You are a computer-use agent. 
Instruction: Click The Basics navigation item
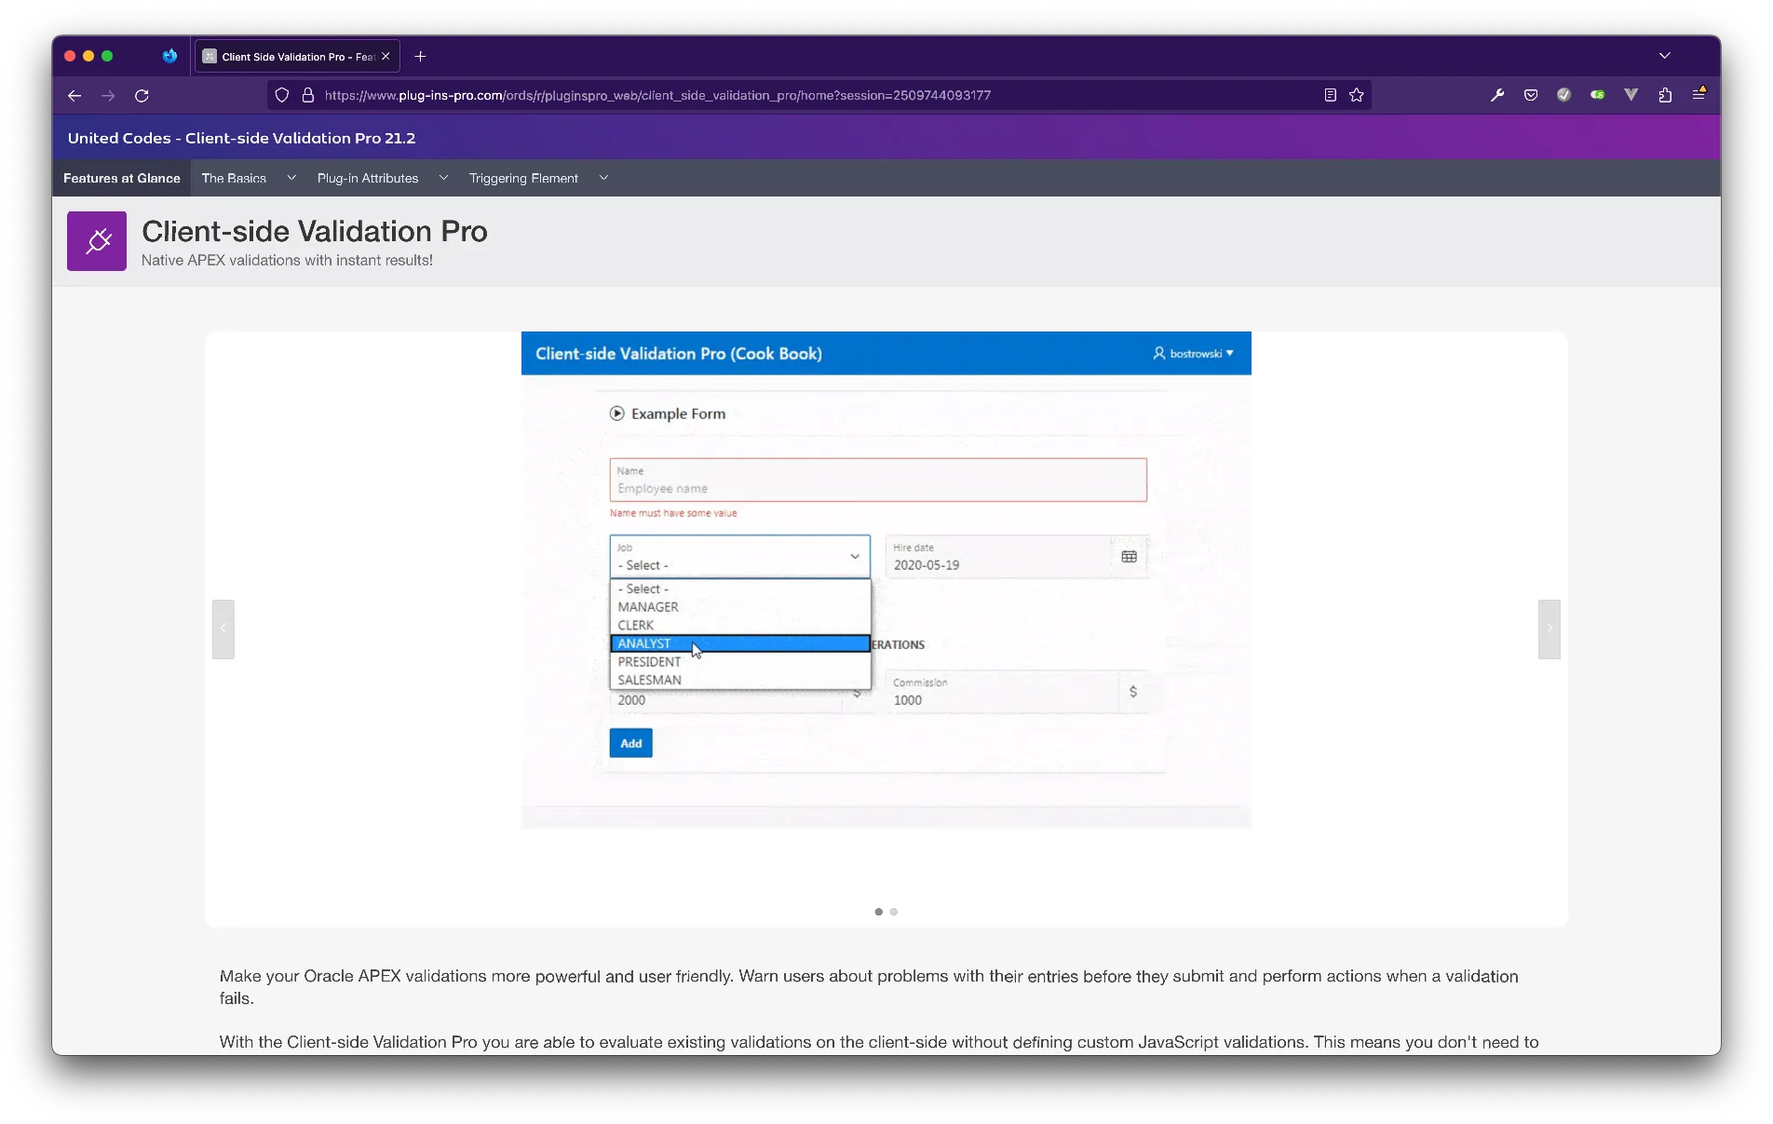pyautogui.click(x=234, y=178)
